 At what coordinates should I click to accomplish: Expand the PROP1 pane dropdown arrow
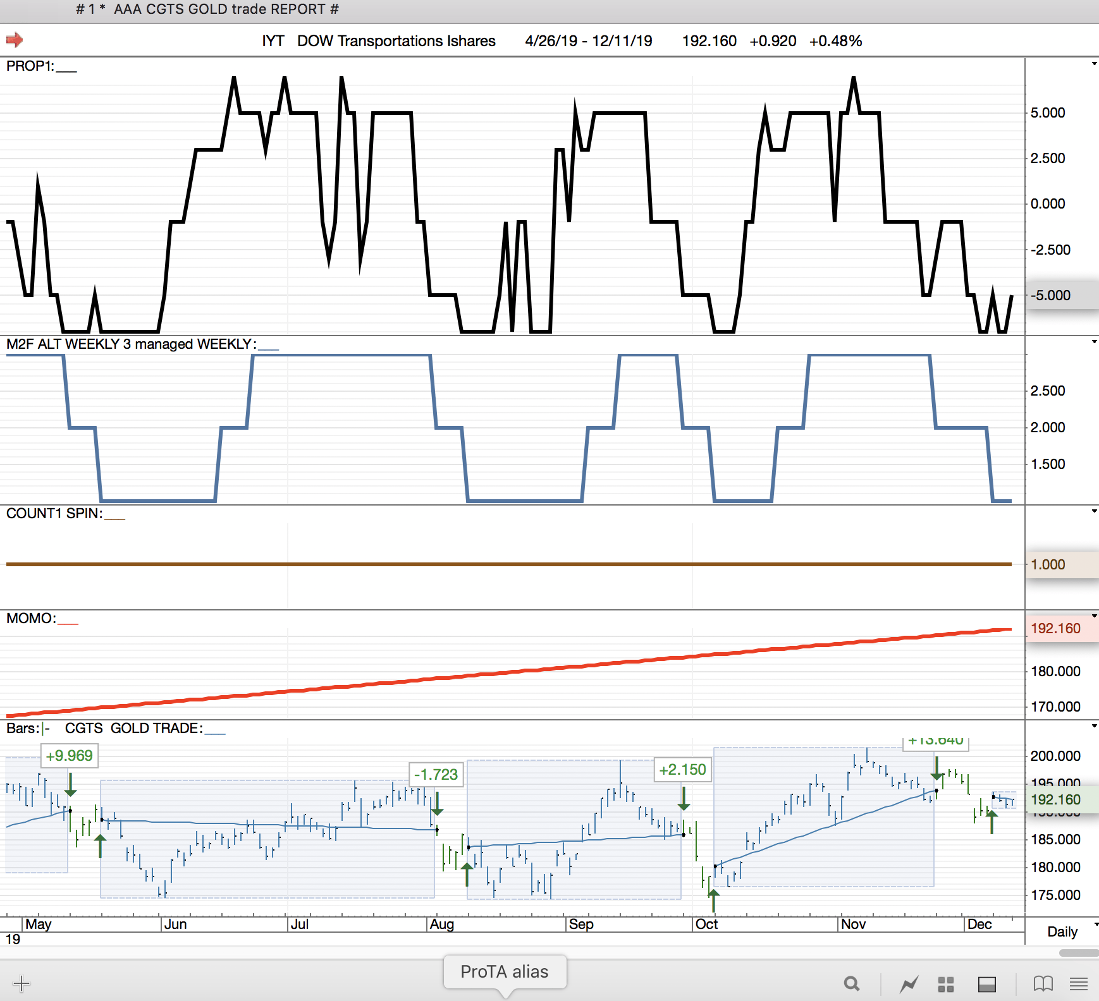1094,64
